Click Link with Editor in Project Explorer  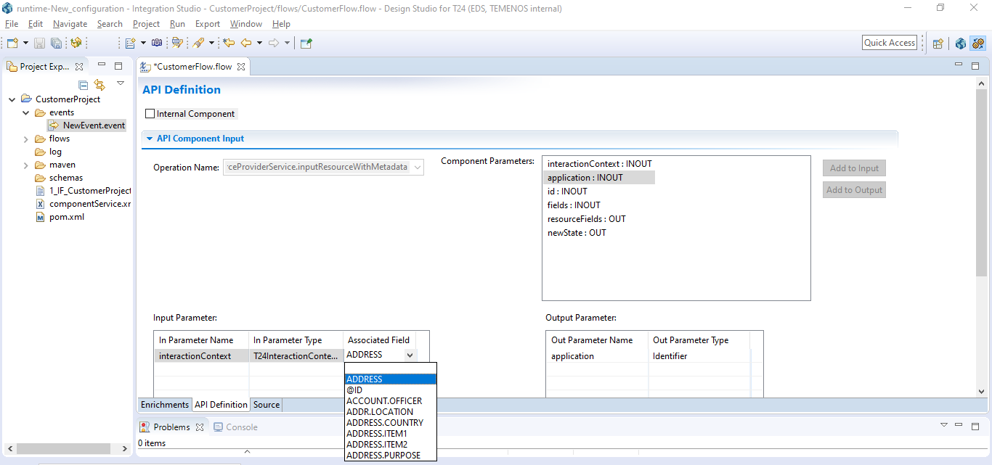(99, 85)
